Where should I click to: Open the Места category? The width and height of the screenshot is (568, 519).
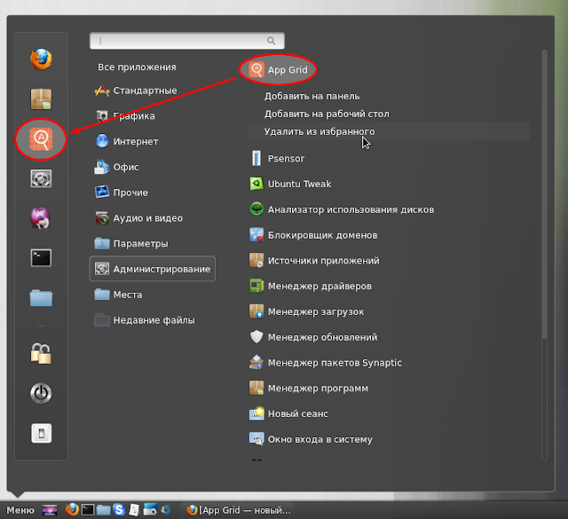point(118,295)
